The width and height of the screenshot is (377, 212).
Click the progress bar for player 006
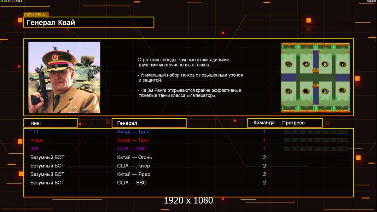pos(315,149)
